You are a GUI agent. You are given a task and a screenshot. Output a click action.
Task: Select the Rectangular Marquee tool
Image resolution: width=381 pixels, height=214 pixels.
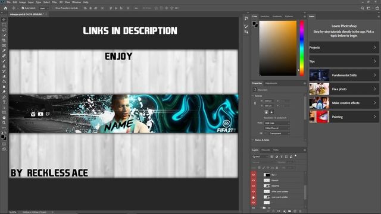click(x=4, y=25)
